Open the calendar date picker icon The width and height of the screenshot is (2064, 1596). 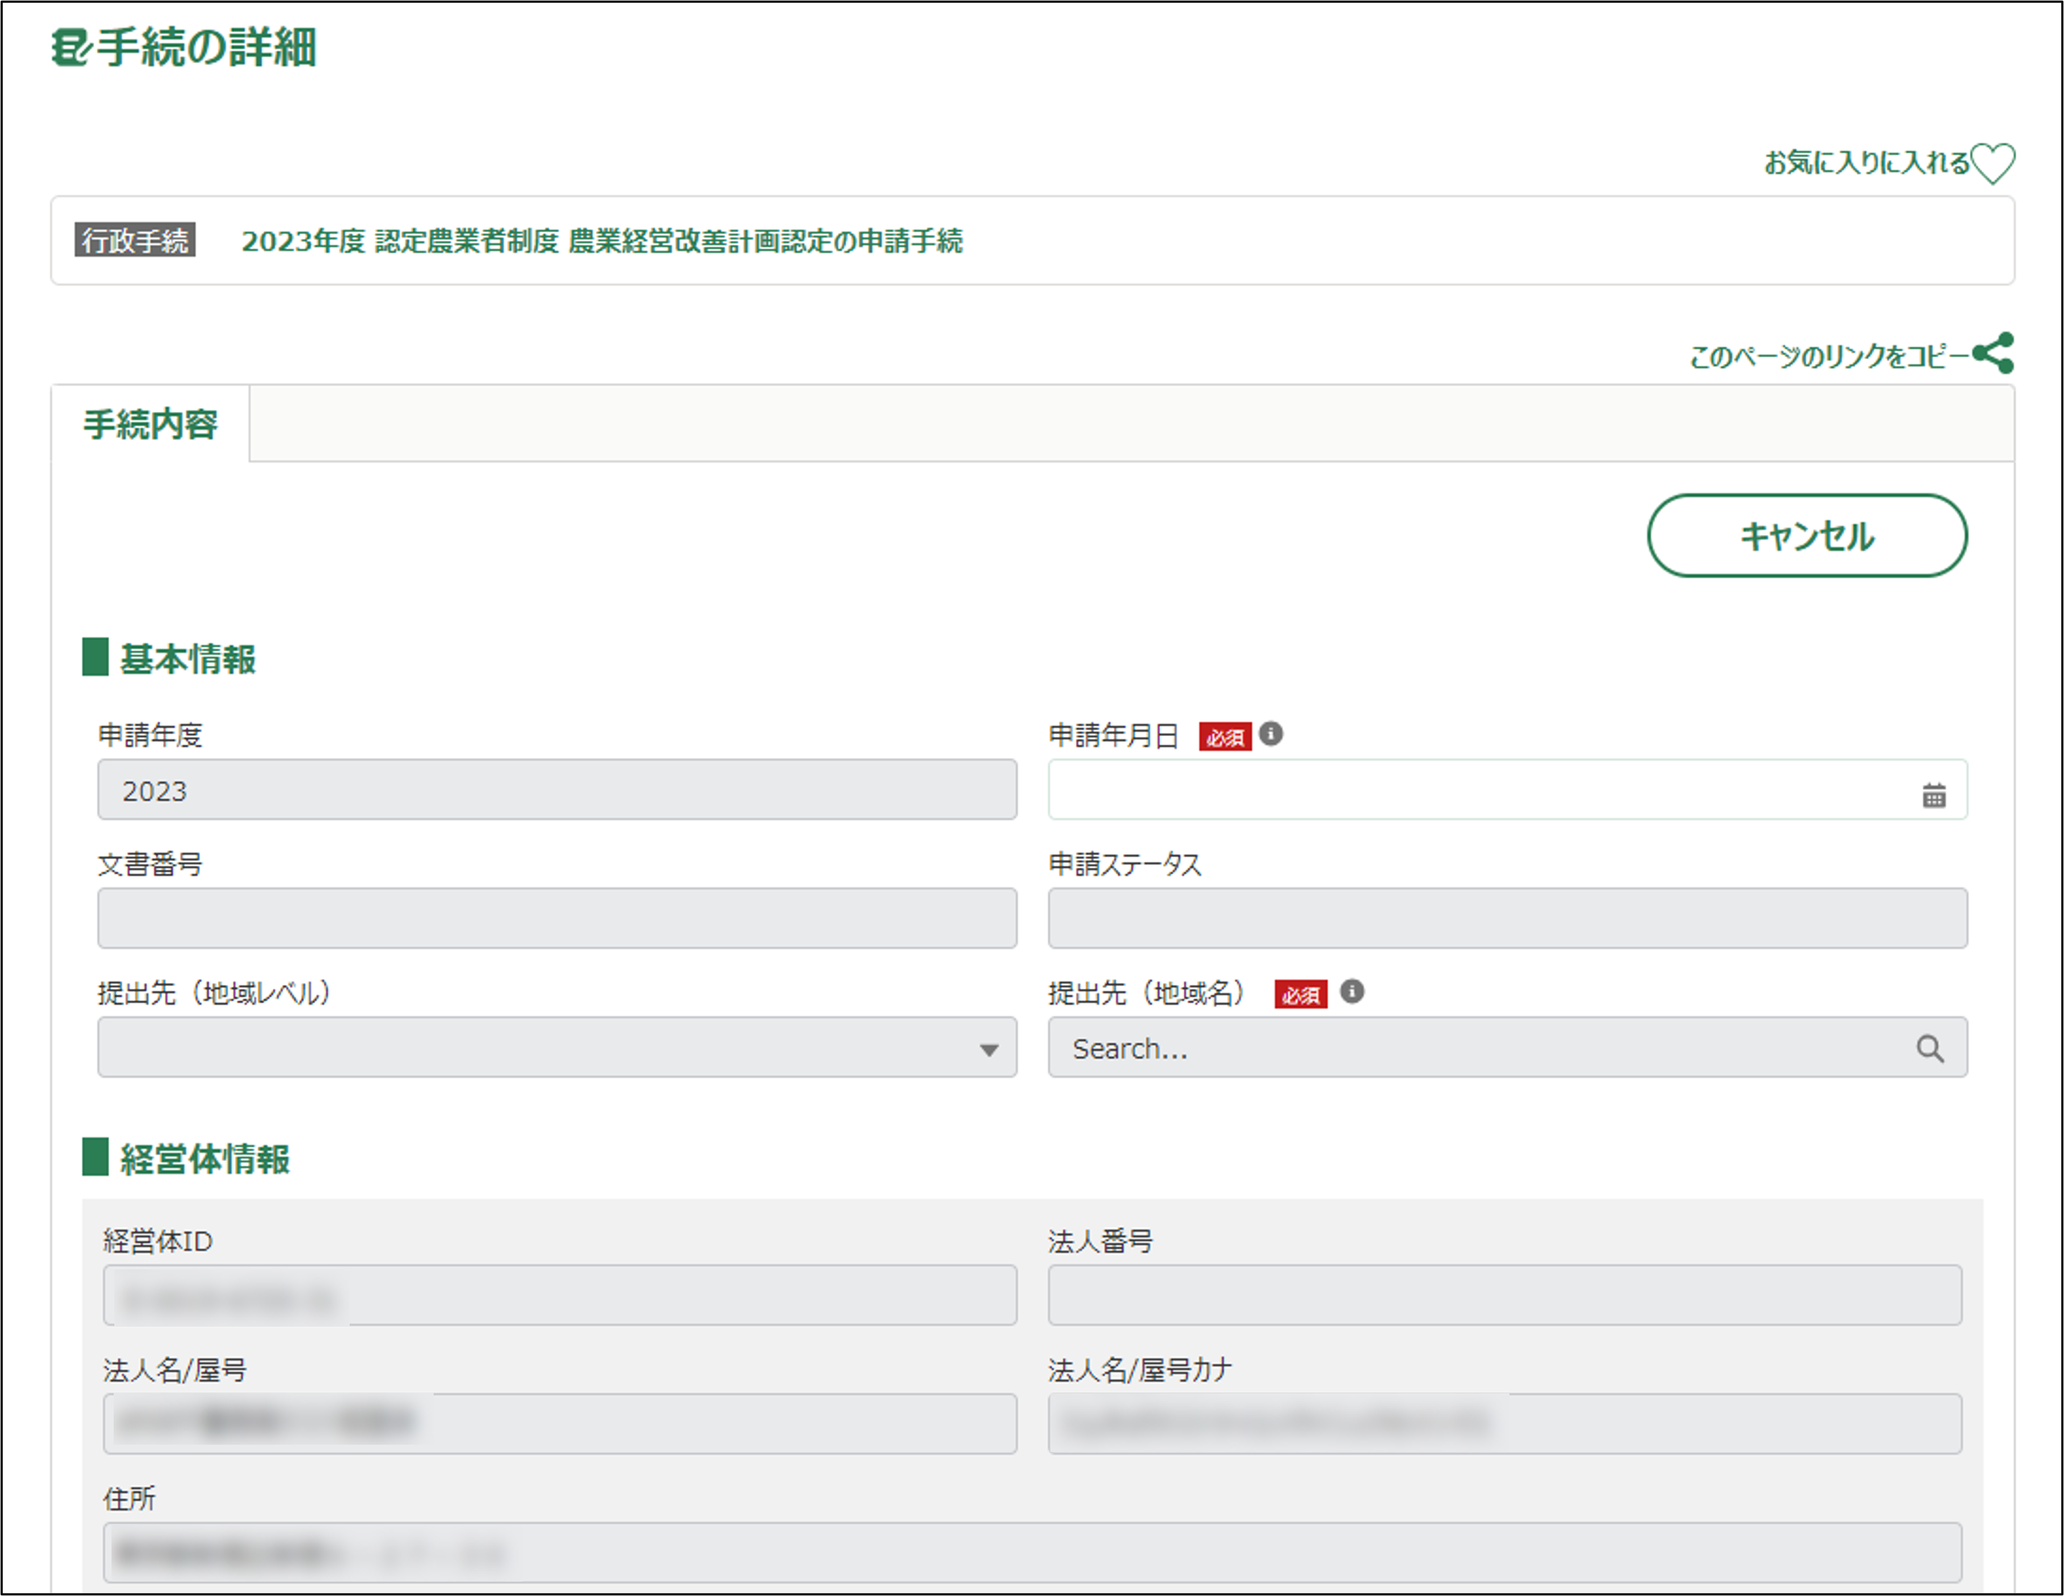[1934, 795]
